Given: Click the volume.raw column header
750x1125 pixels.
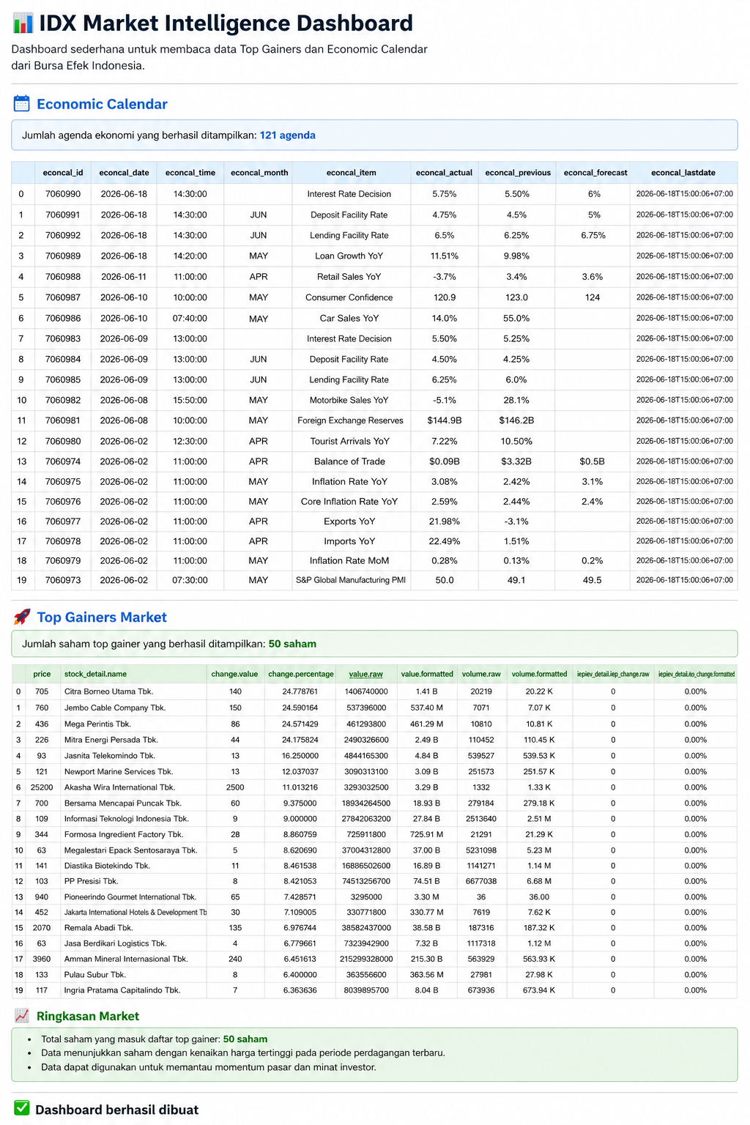Looking at the screenshot, I should 481,674.
